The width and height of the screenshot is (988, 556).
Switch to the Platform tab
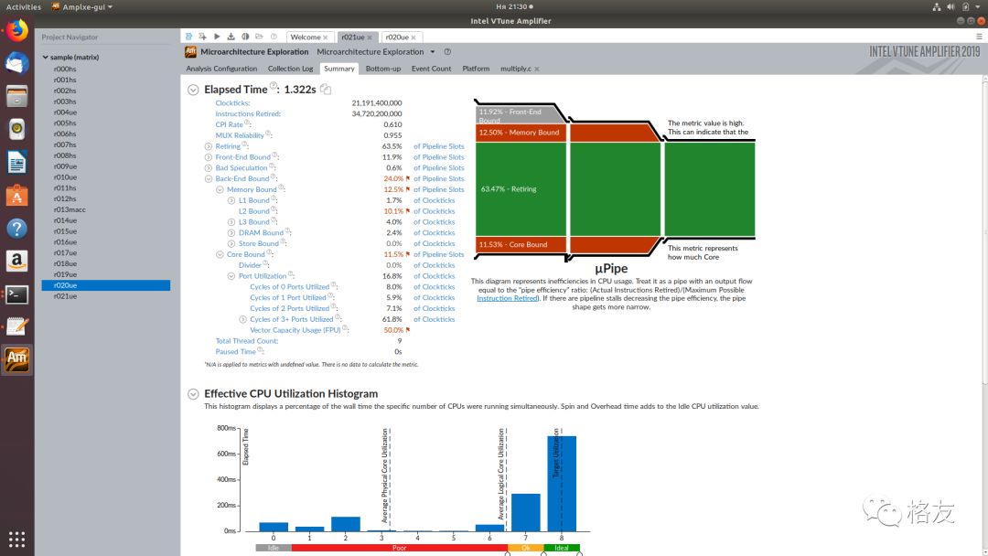476,69
